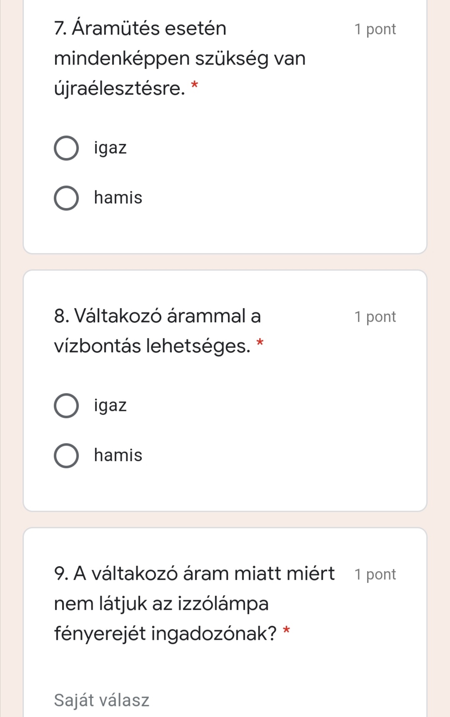Click the '1 pont' label of question 9
This screenshot has width=450, height=717.
[375, 574]
